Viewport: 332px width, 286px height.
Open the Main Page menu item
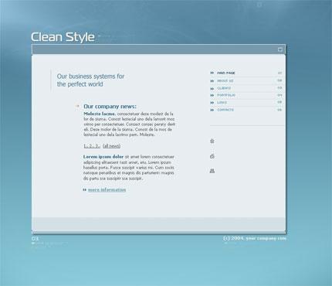click(x=226, y=73)
